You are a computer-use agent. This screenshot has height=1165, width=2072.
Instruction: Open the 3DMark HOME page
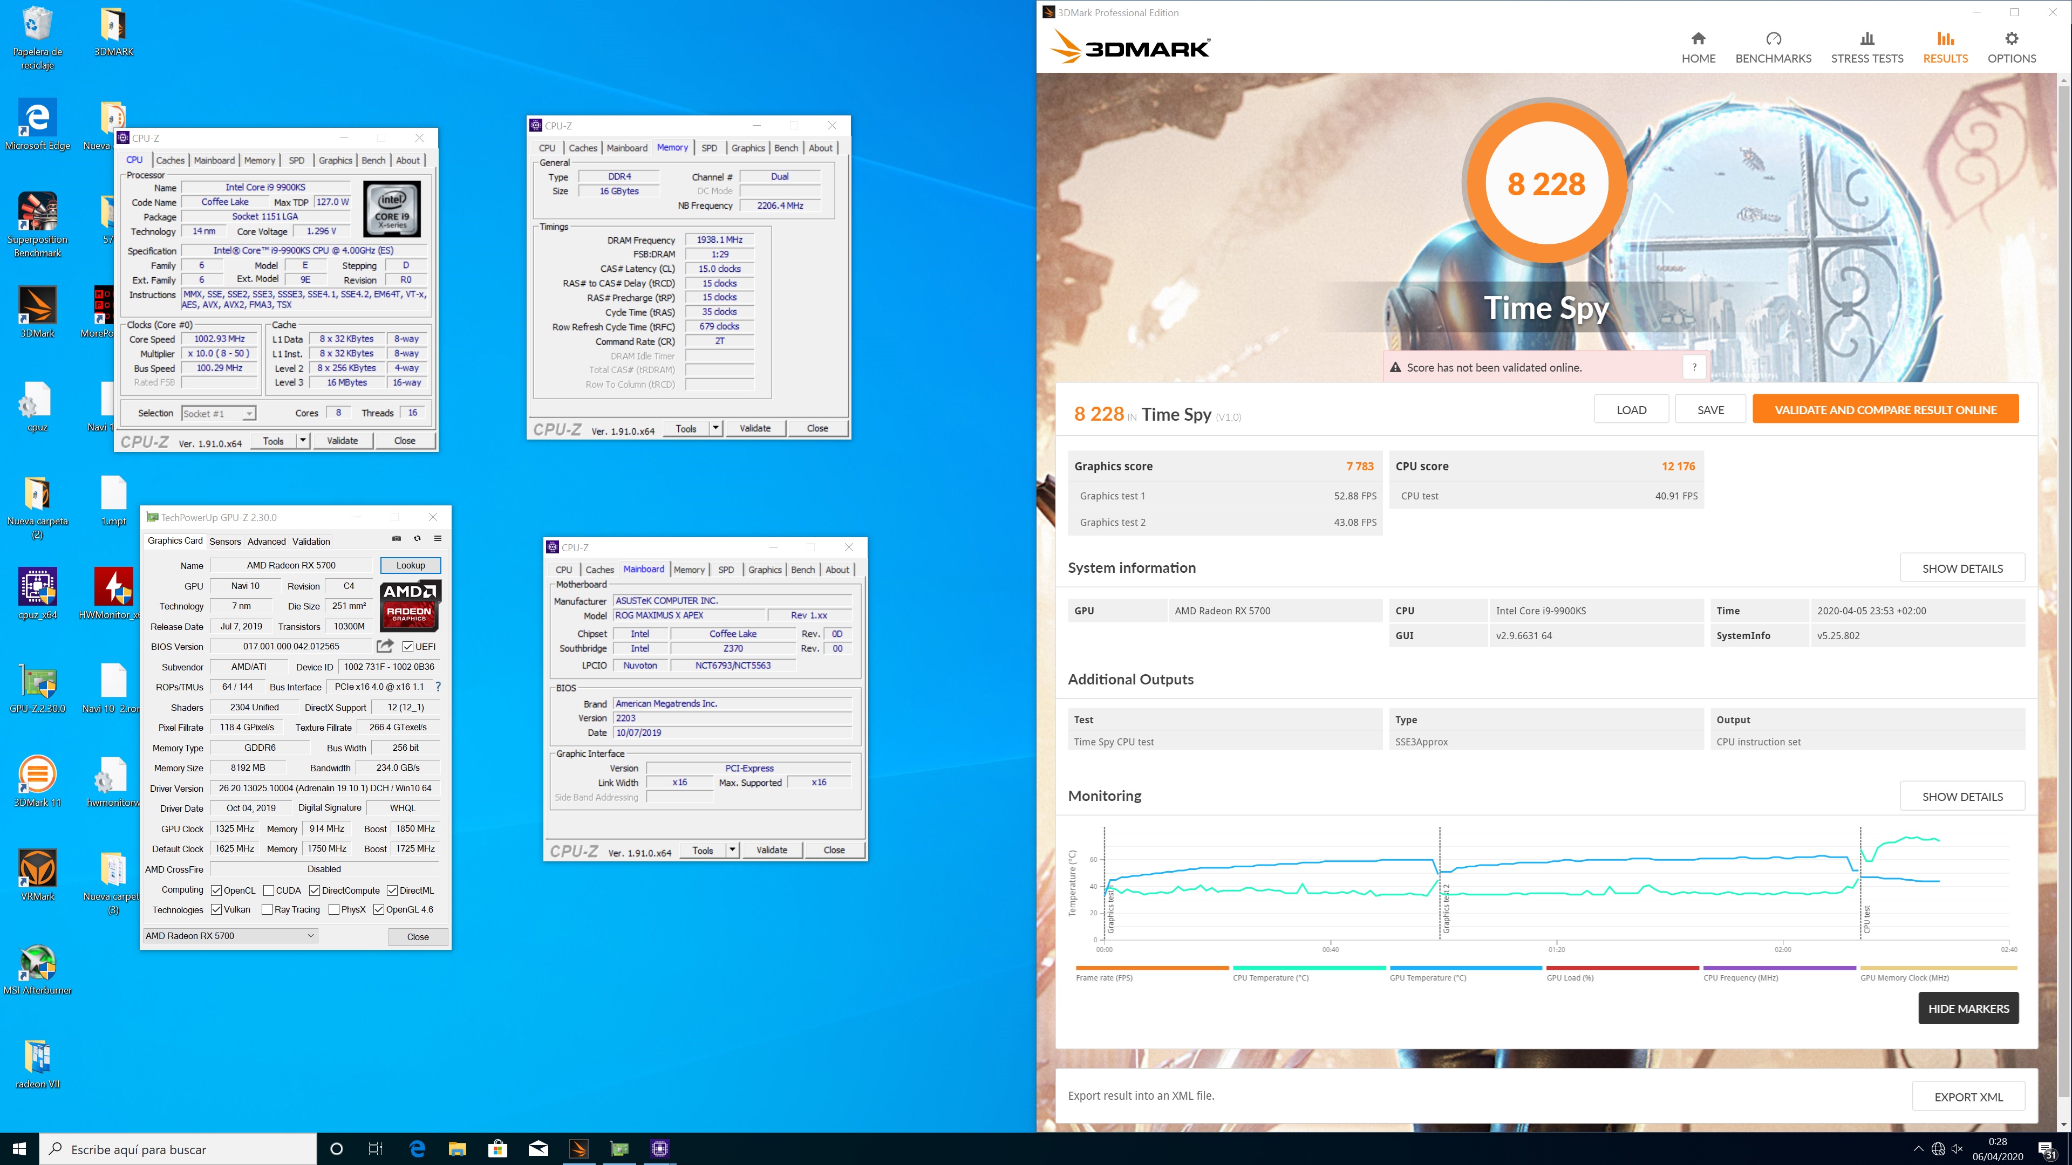coord(1698,47)
